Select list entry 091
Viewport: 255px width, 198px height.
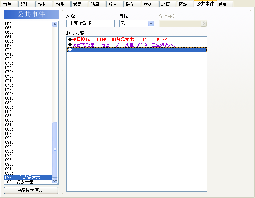tap(28, 142)
